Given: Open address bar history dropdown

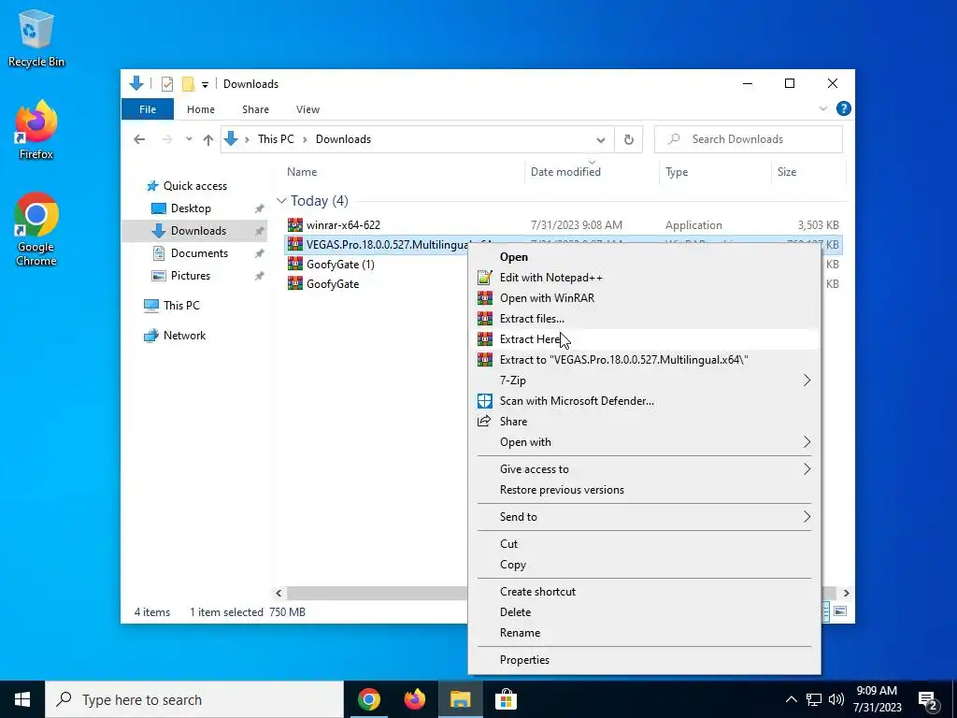Looking at the screenshot, I should 601,140.
